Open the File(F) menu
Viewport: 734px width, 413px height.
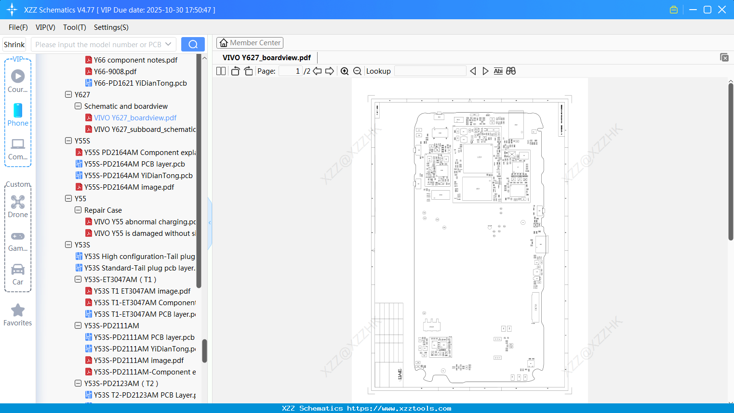tap(18, 27)
